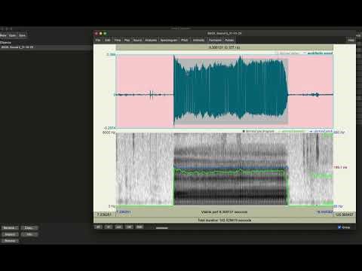Image resolution: width=362 pixels, height=271 pixels.
Task: Open the Time menu in the sound editor
Action: click(x=118, y=40)
